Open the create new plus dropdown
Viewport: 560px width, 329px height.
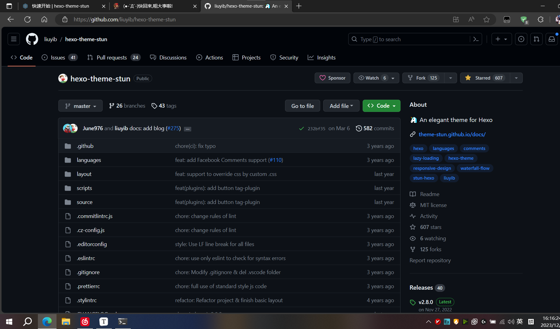[501, 39]
